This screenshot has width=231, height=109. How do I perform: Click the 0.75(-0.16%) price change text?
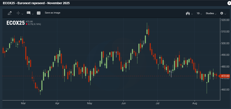click(35, 24)
